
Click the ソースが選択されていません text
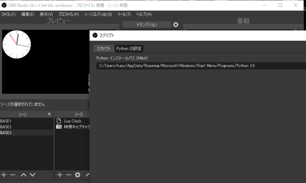point(22,104)
